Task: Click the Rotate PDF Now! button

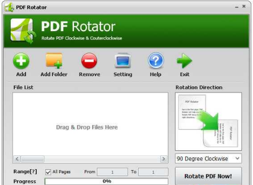Action: tap(208, 176)
